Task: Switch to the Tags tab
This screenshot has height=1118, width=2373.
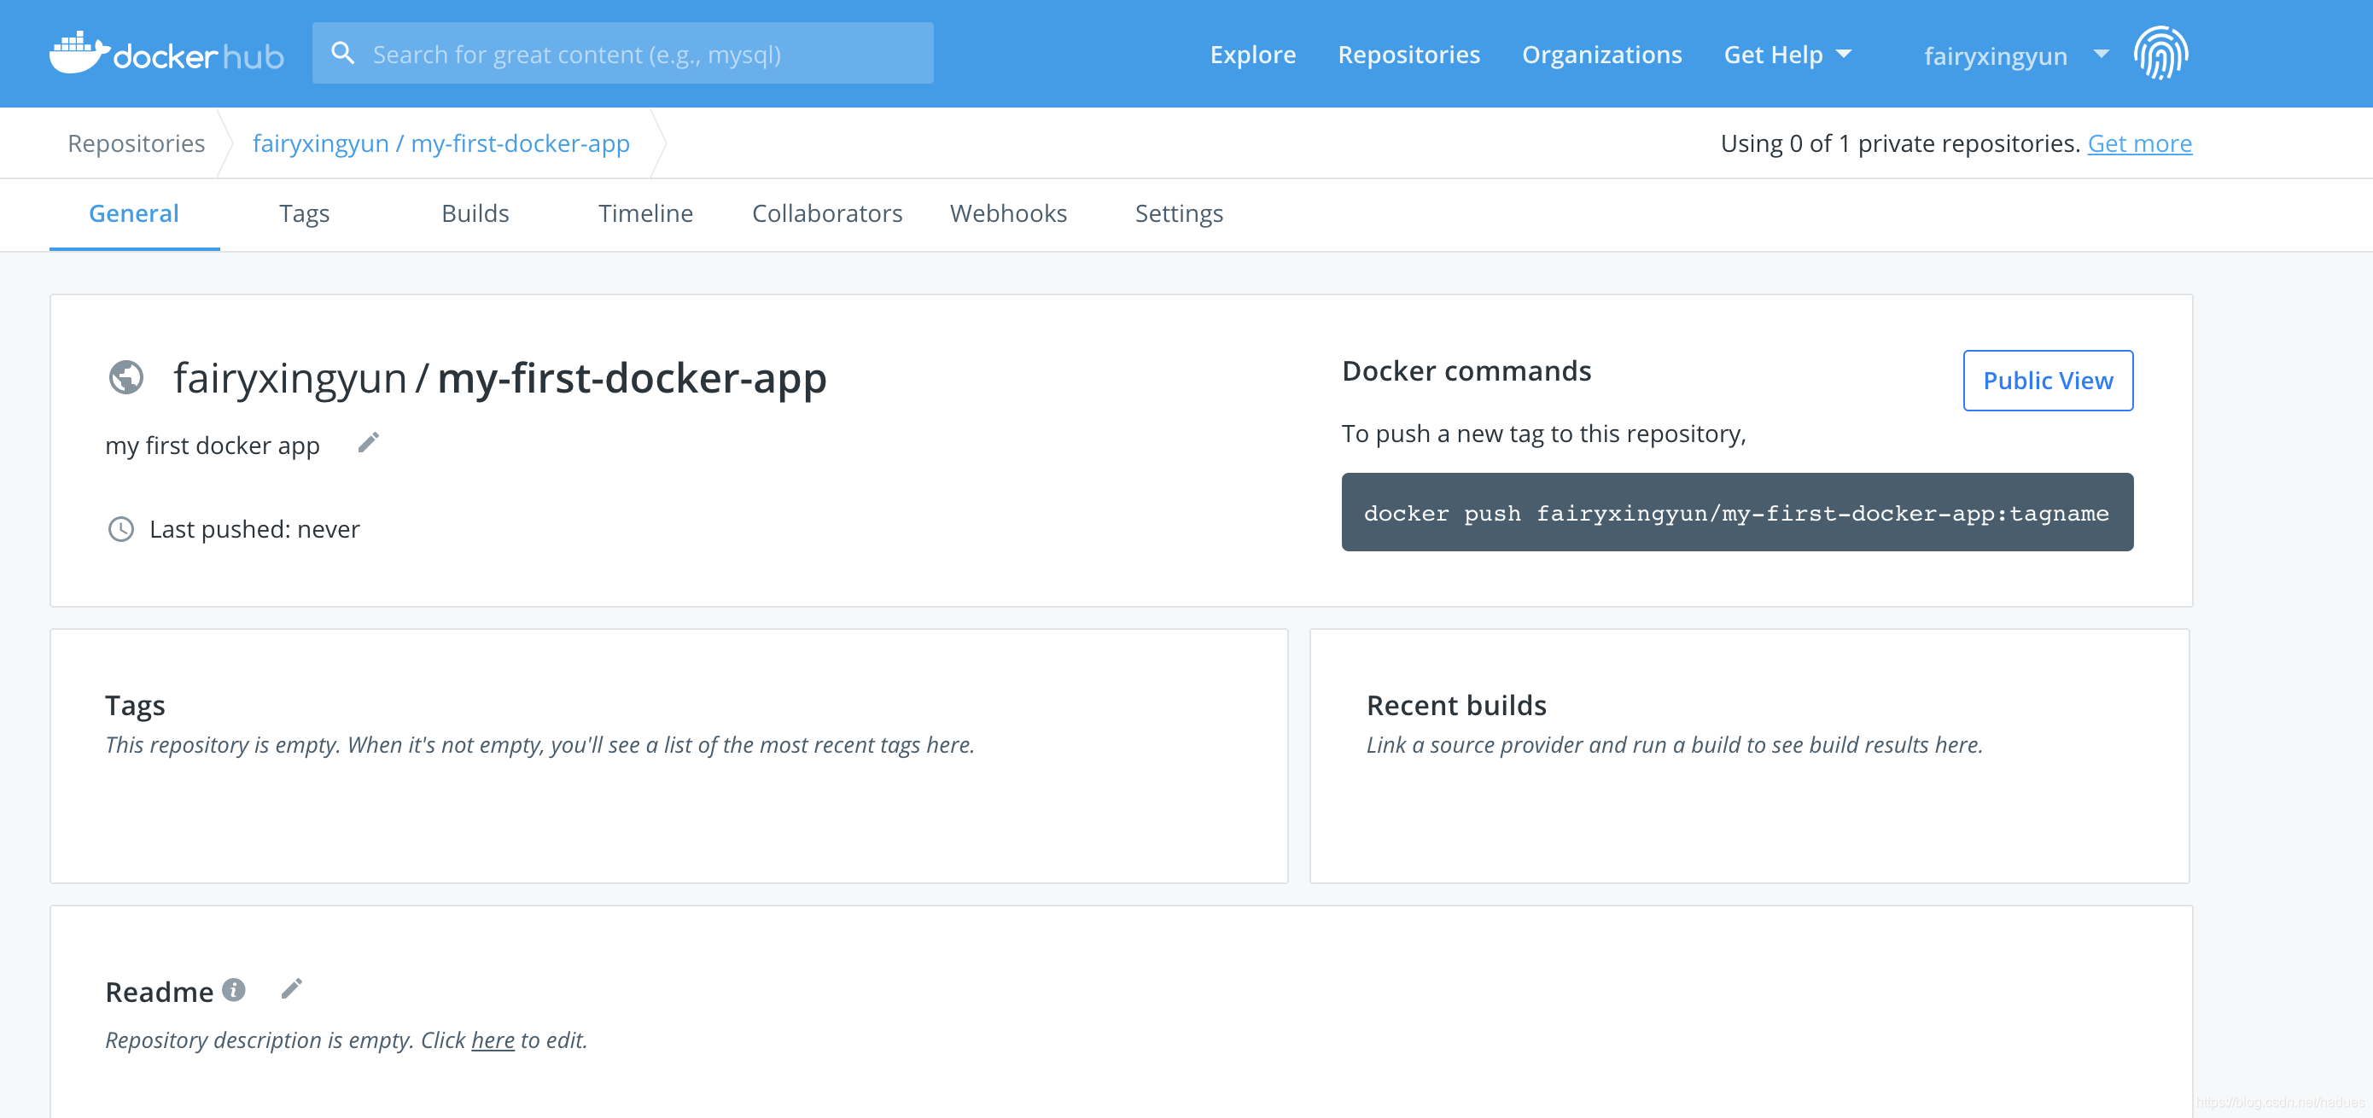Action: tap(304, 213)
